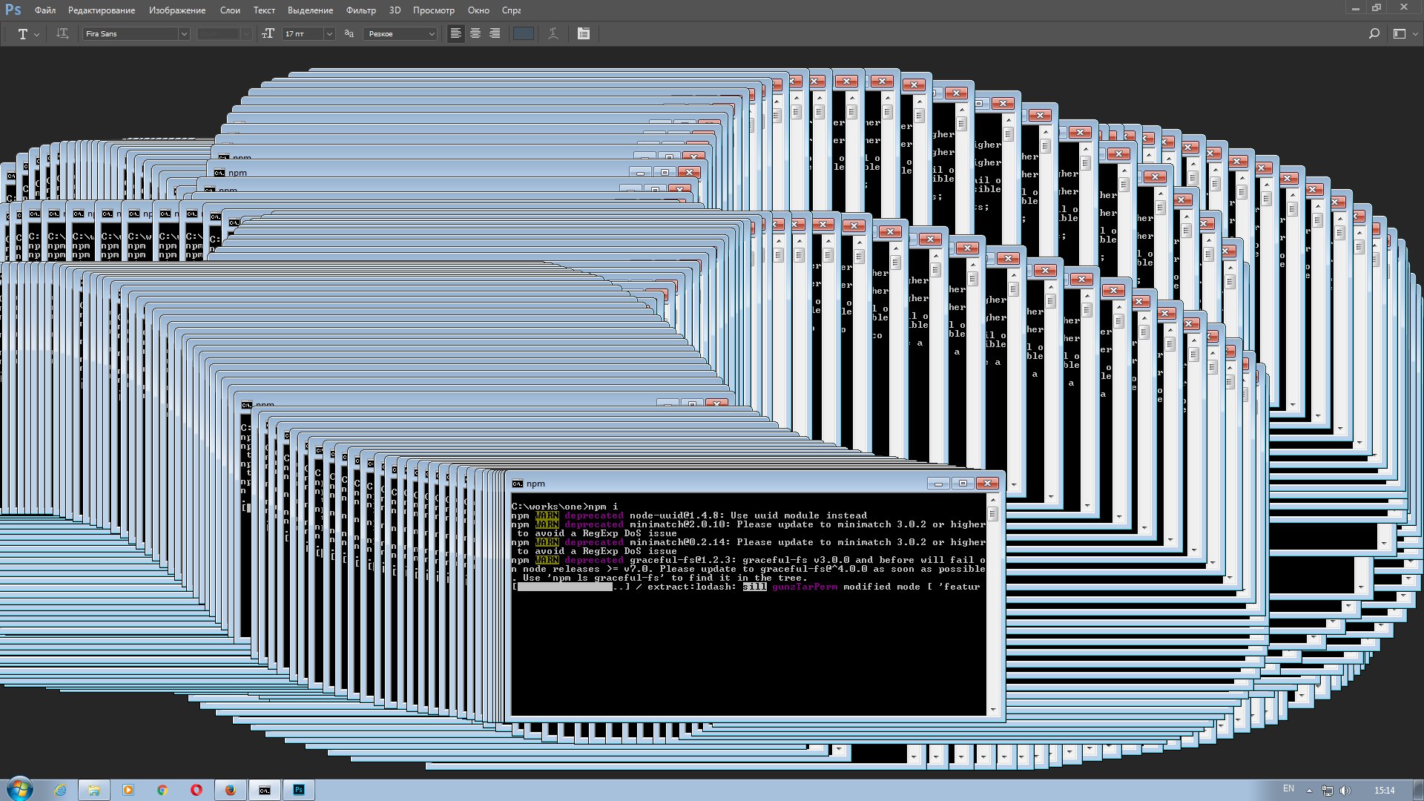Open Windows Start button
The height and width of the screenshot is (801, 1424).
point(20,789)
